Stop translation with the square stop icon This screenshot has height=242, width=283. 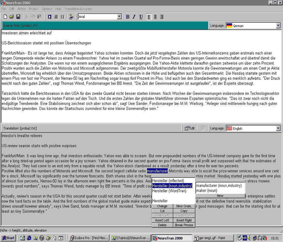pyautogui.click(x=56, y=17)
